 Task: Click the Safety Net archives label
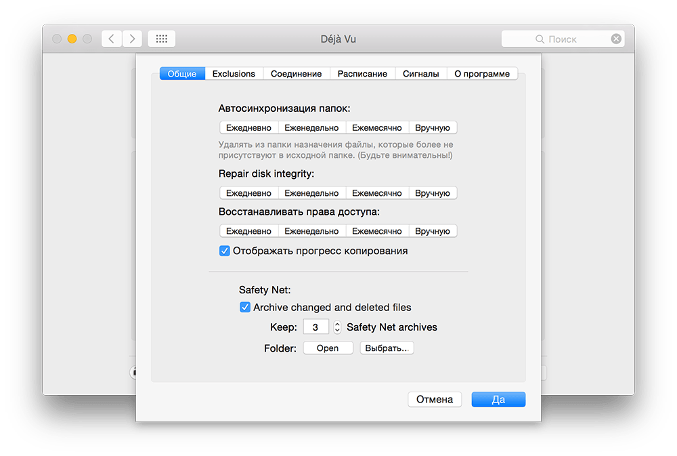coord(392,327)
